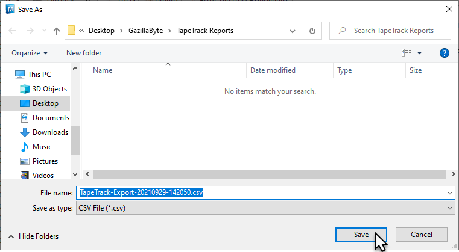This screenshot has width=459, height=252.
Task: Collapse folders with Hide Folders
Action: [x=34, y=236]
